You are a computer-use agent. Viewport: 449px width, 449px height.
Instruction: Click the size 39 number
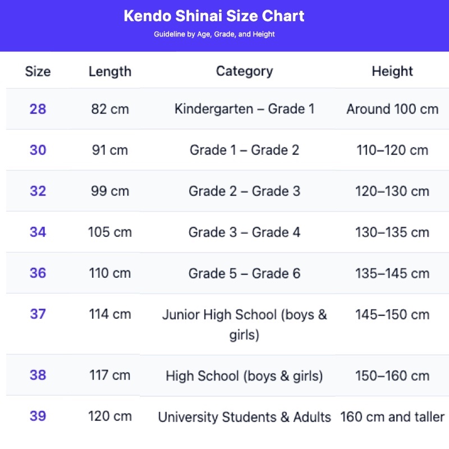click(x=38, y=416)
